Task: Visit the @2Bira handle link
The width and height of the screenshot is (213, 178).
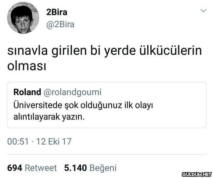Action: click(x=60, y=24)
